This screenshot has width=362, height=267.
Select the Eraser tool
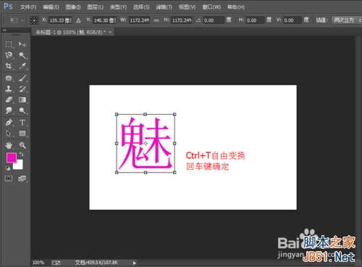pyautogui.click(x=9, y=99)
